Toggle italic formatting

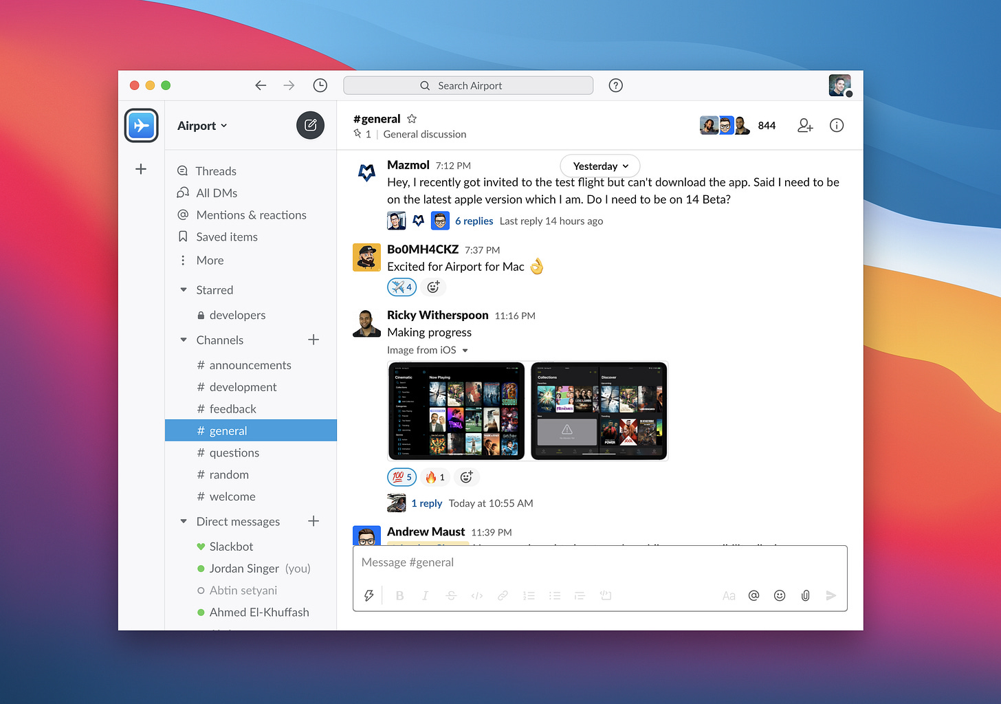point(425,595)
